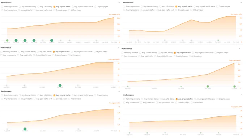Open the Dec 2025 green marker in middle-right chart
This screenshot has width=246, height=138.
click(x=208, y=86)
